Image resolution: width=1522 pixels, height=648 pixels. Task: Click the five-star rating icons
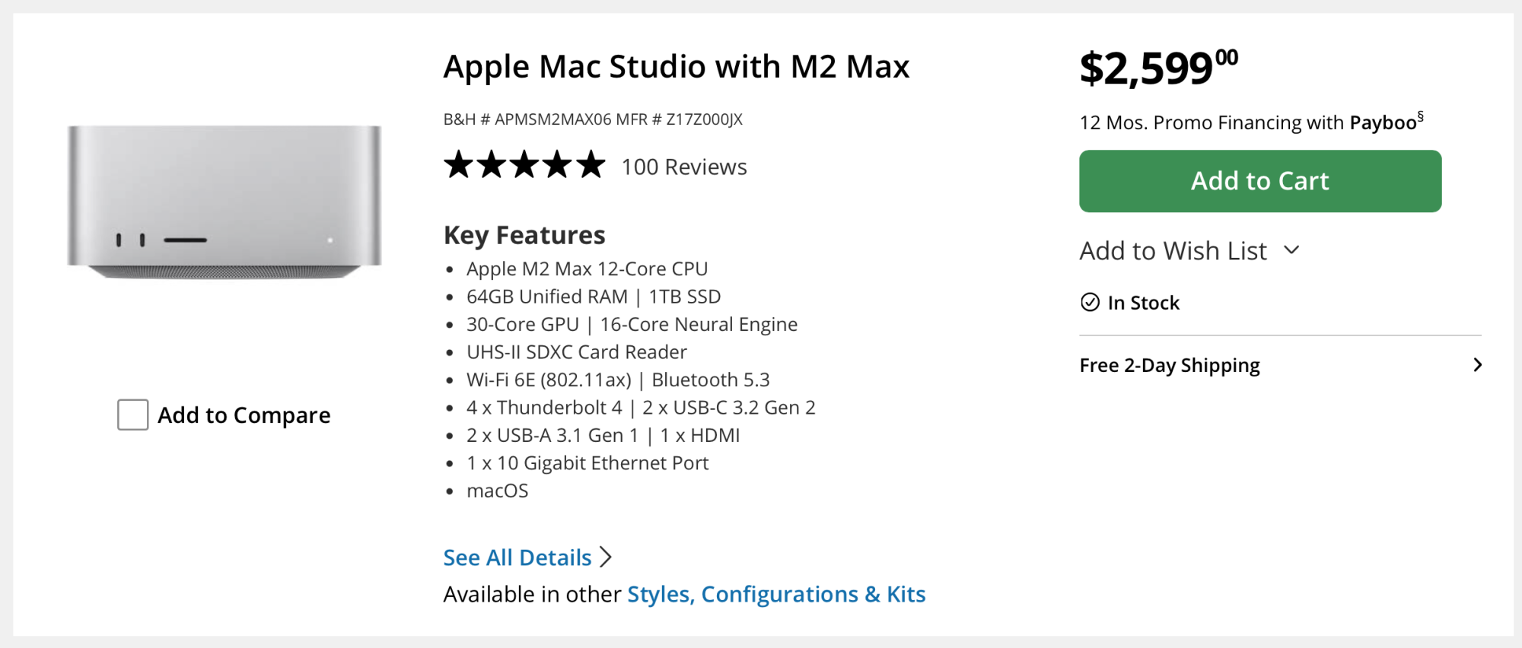point(524,165)
